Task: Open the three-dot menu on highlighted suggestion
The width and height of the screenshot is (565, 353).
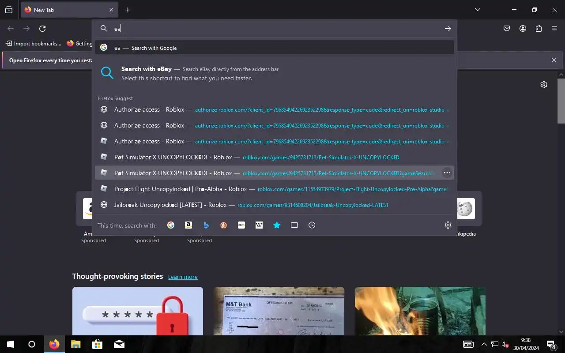Action: click(x=447, y=173)
